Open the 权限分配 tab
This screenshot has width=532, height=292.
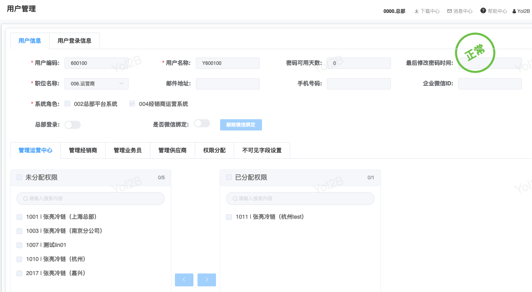coord(214,150)
